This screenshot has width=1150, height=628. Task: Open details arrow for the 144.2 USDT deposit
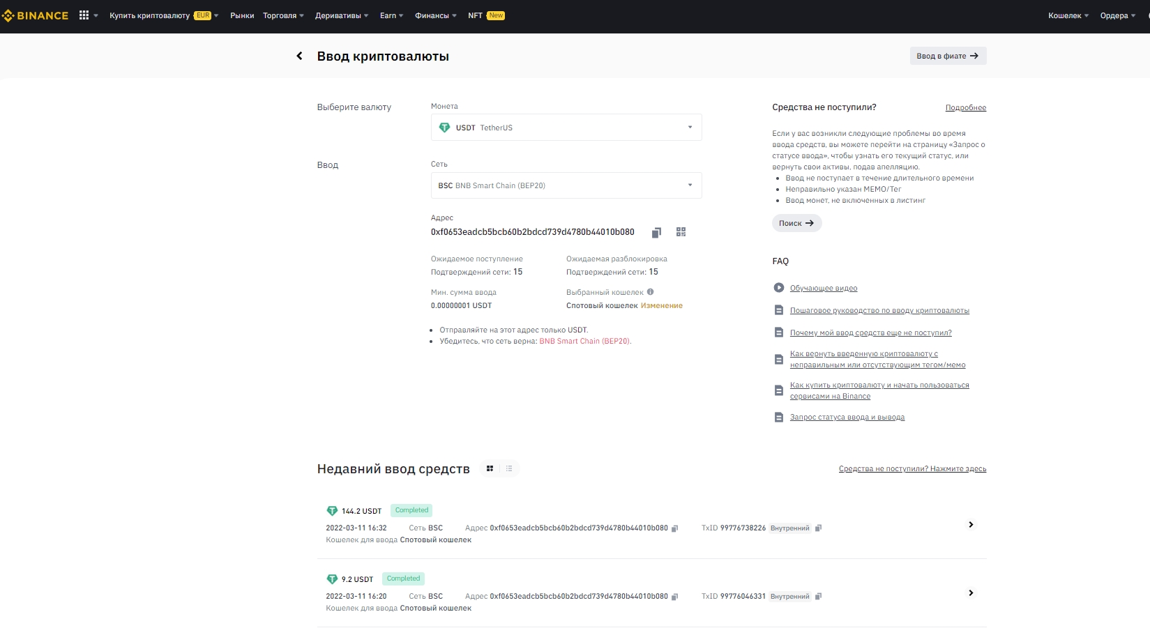(971, 524)
